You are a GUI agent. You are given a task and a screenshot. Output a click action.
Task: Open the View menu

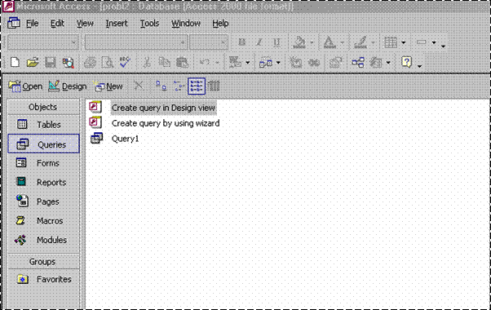[85, 23]
